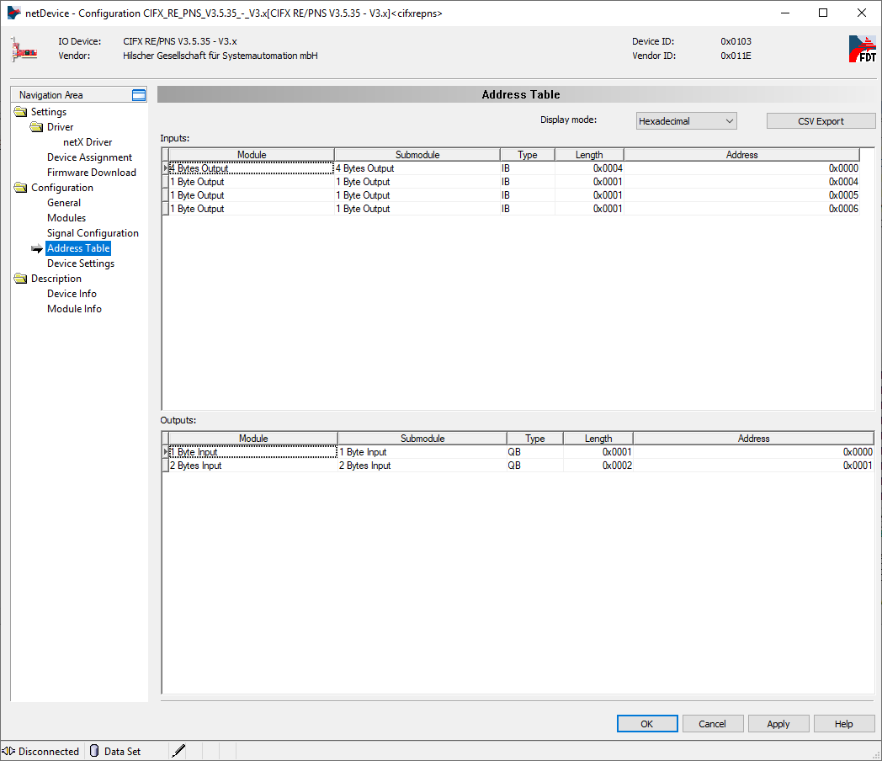Click the Settings folder icon in tree
This screenshot has height=761, width=882.
20,112
